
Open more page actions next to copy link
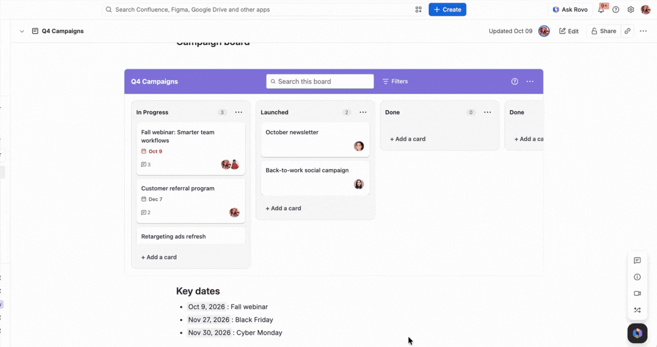pyautogui.click(x=644, y=31)
